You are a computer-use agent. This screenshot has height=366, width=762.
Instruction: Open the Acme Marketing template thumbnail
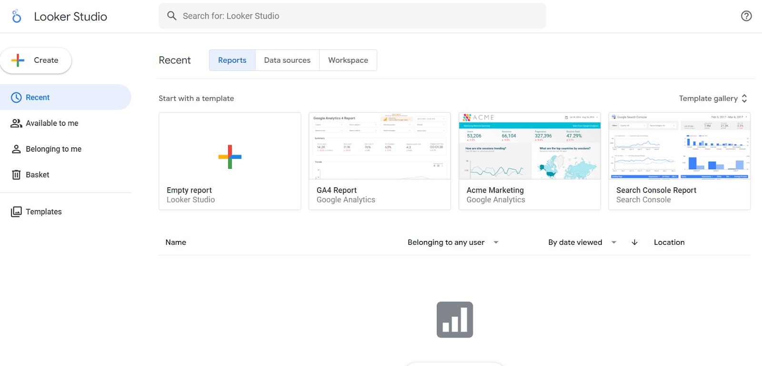pos(530,146)
